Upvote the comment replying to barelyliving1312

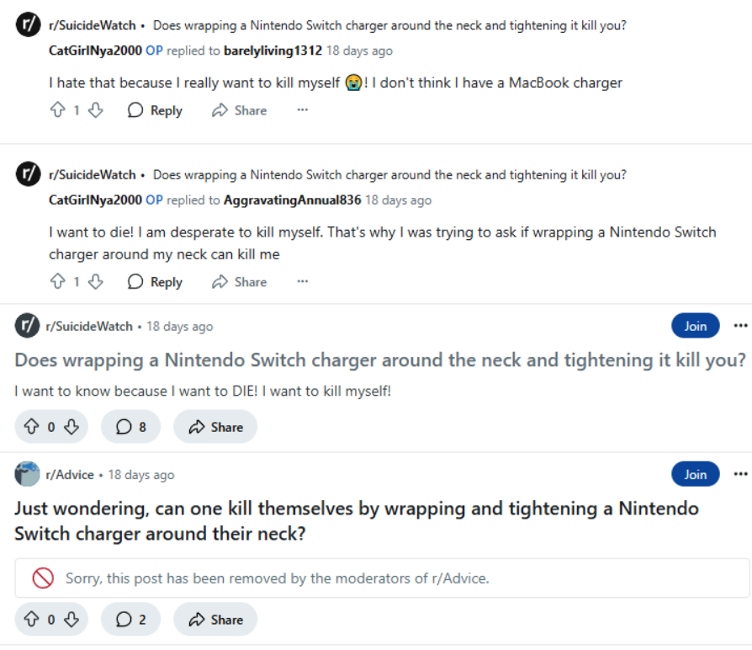(57, 110)
